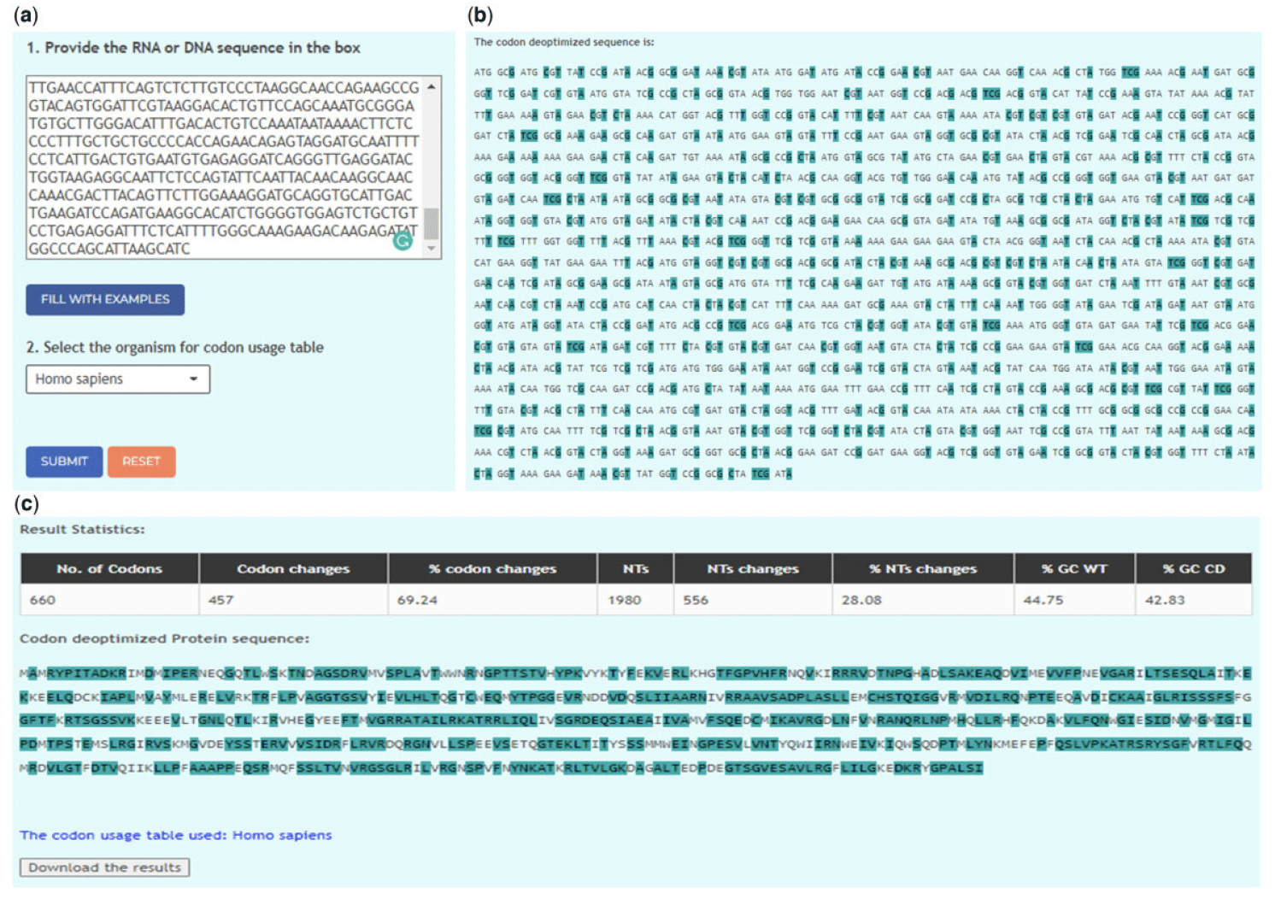Submit the sequence for codon deoptimization
Viewport: 1275px width, 899px height.
[x=63, y=461]
